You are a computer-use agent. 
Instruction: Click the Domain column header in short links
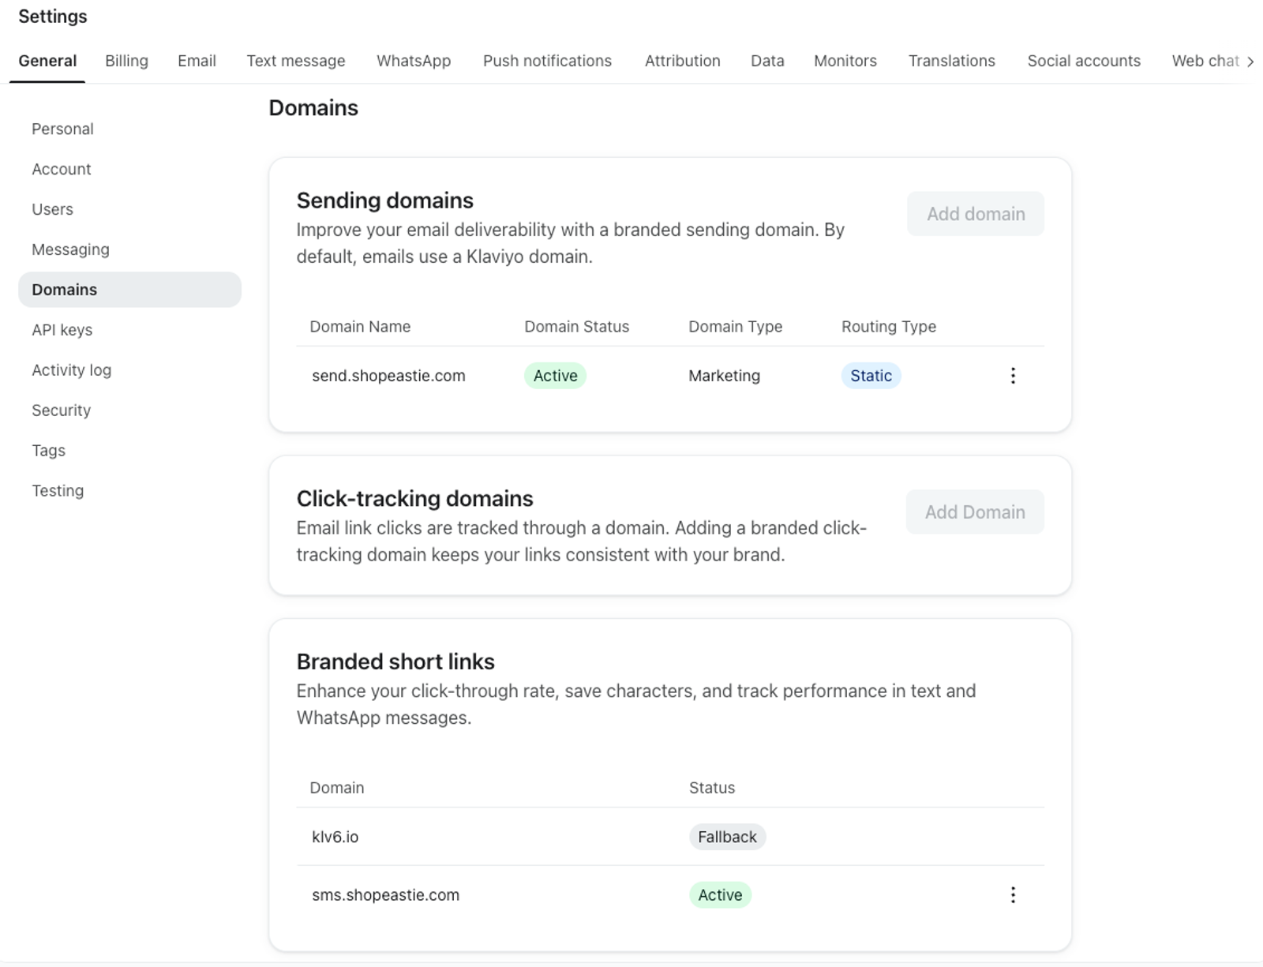336,788
